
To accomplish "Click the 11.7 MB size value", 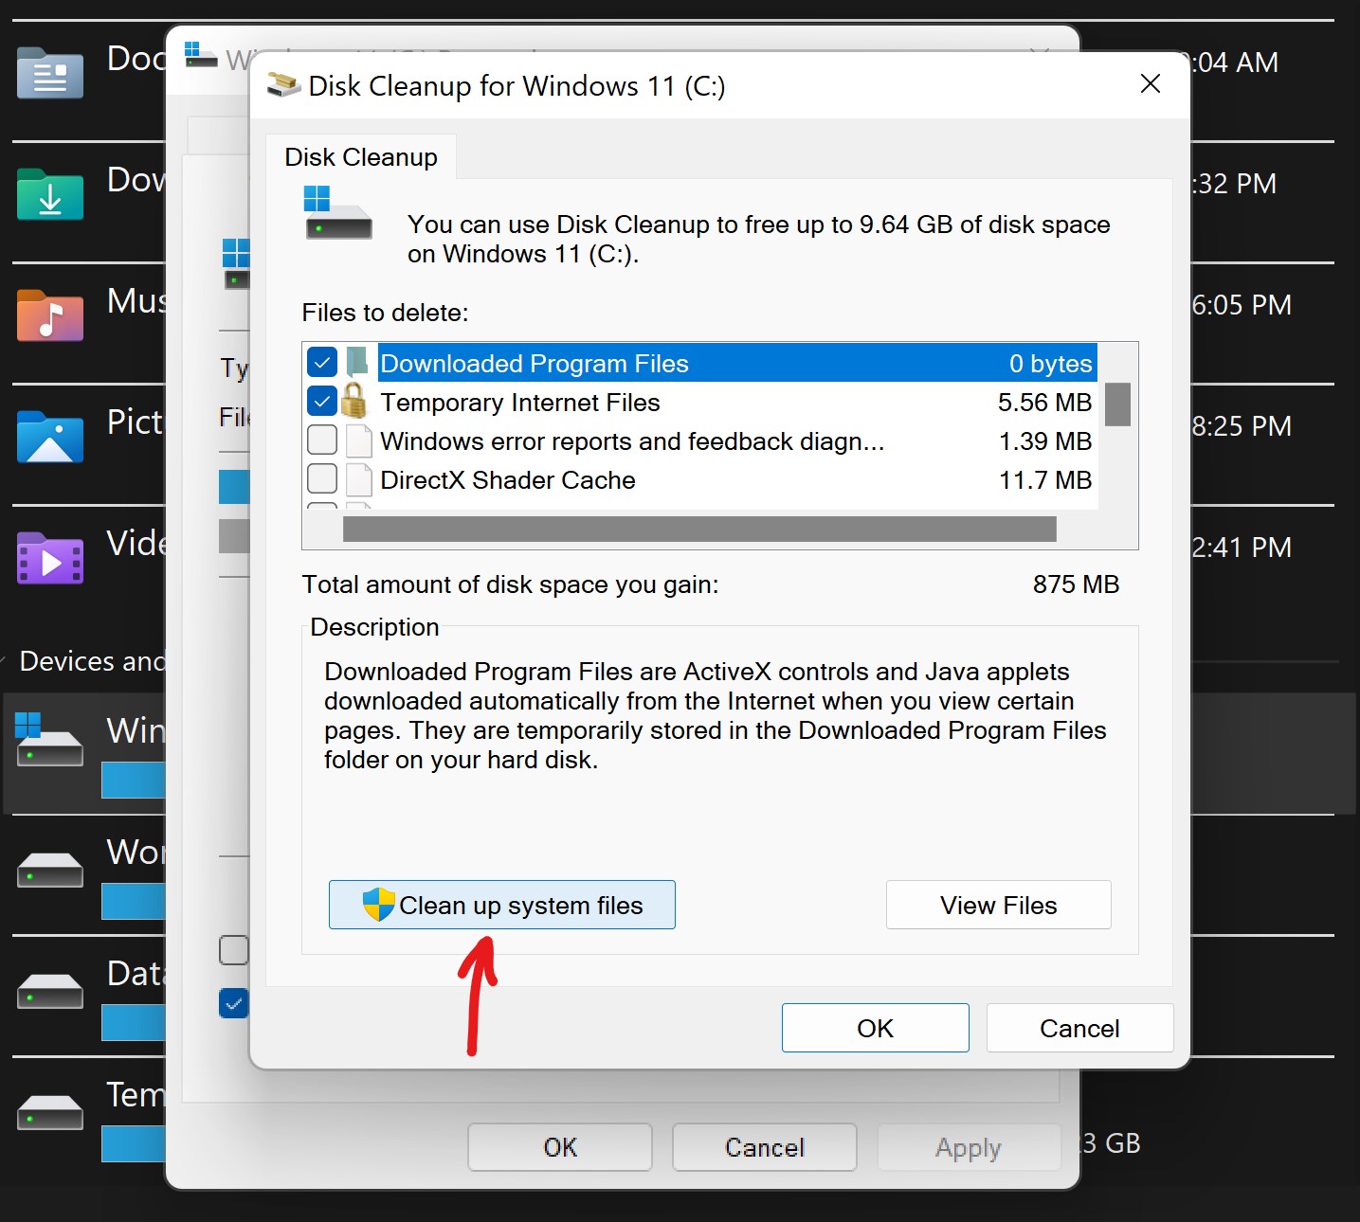I will click(x=1045, y=480).
